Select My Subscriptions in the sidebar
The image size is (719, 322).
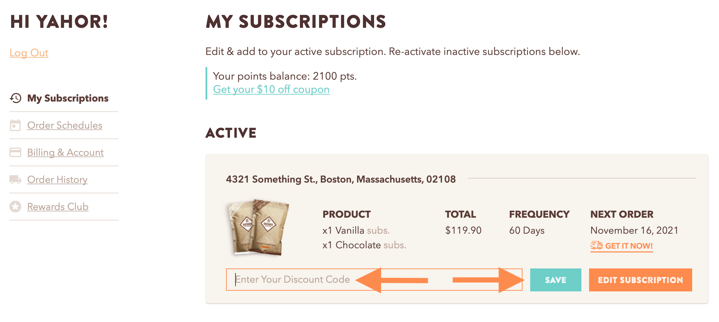point(68,98)
